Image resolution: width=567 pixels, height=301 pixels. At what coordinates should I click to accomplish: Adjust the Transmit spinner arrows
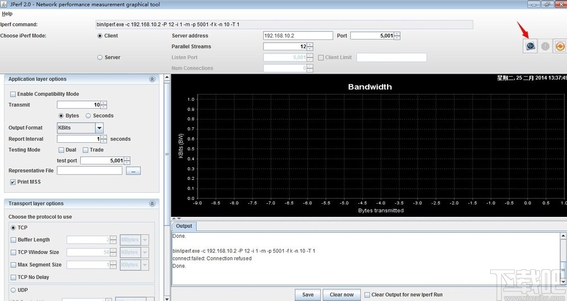click(104, 105)
